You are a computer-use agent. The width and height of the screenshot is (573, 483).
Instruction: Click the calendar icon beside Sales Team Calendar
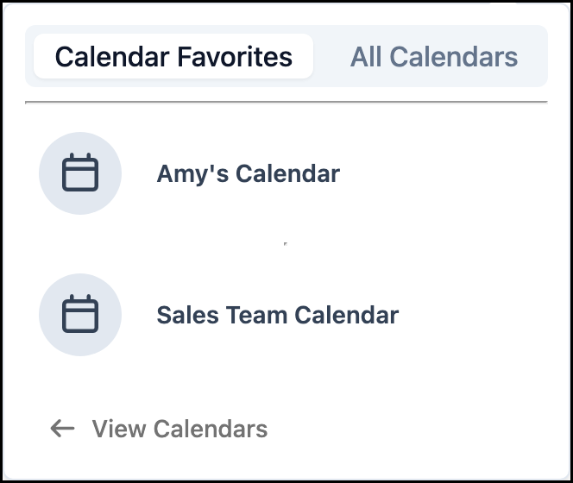coord(80,314)
